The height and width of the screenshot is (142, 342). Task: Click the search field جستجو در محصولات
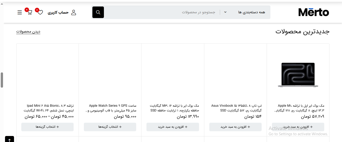point(162,12)
